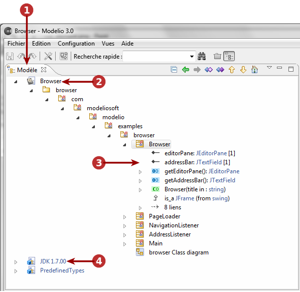Image resolution: width=300 pixels, height=292 pixels.
Task: Open the Configuration menu
Action: pyautogui.click(x=76, y=44)
